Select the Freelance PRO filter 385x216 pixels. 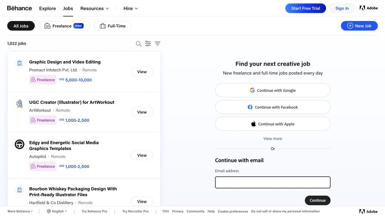coord(64,26)
